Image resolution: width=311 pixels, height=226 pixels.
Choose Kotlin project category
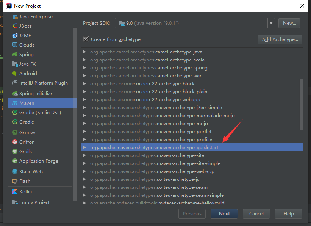[x=41, y=191]
